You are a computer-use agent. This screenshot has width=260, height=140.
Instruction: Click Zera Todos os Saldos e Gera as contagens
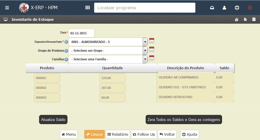pos(184,120)
